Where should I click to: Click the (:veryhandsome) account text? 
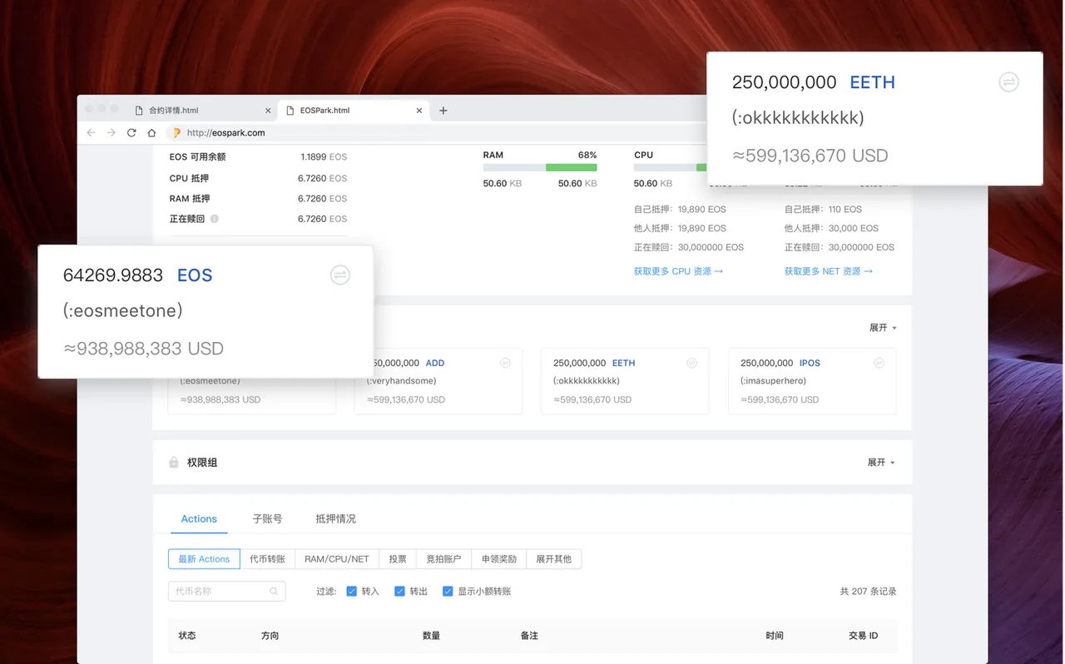point(402,381)
